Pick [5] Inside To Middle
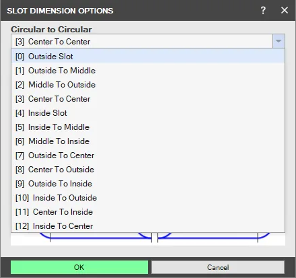This screenshot has height=278, width=296. [x=148, y=127]
